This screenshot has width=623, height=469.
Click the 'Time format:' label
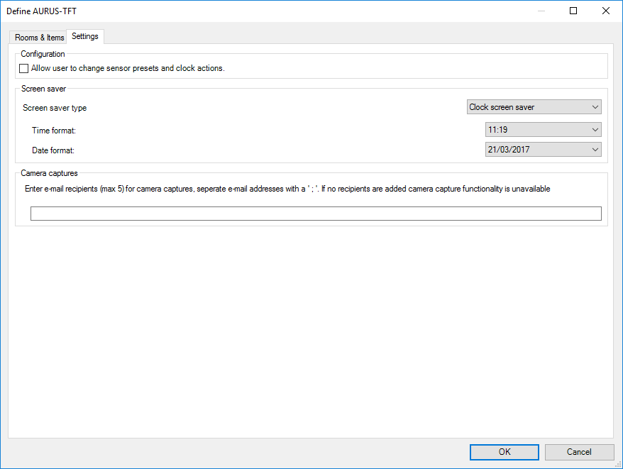point(54,131)
